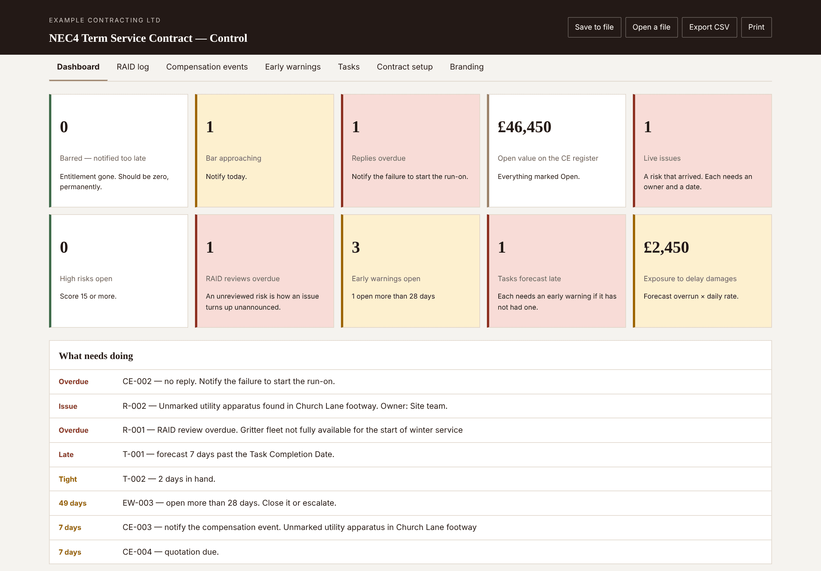Click the 'Issue' status label
This screenshot has width=821, height=571.
(68, 406)
